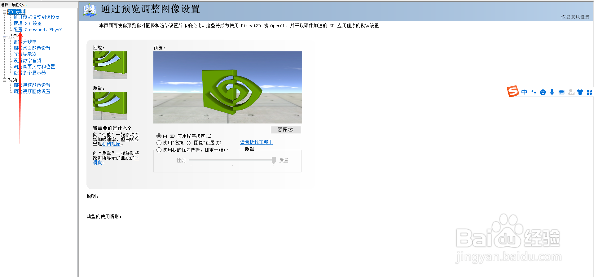
Task: Collapse the 3D 设置 tree node
Action: (4, 12)
